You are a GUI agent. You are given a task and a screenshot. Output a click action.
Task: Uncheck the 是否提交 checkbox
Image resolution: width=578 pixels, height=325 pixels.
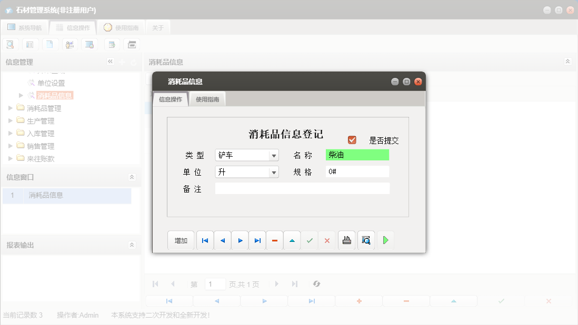coord(352,139)
